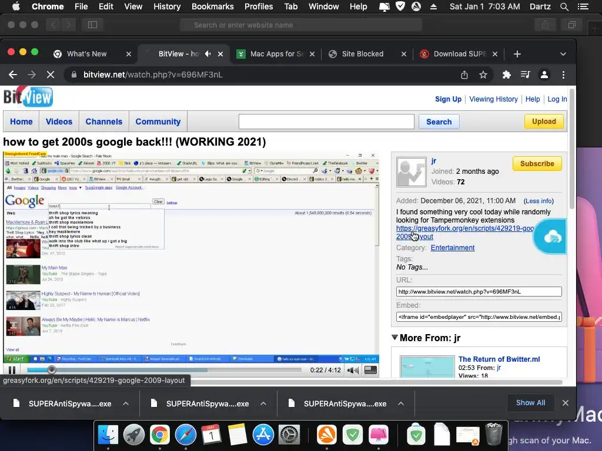This screenshot has height=451, width=602.
Task: Open the Chrome profile avatar icon
Action: tap(544, 75)
